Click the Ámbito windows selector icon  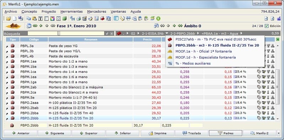coord(156,26)
